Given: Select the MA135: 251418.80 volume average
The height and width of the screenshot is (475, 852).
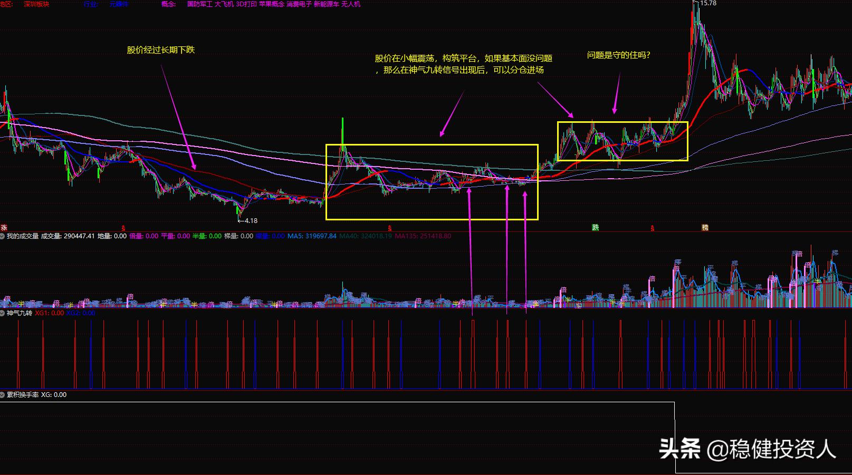Looking at the screenshot, I should pyautogui.click(x=423, y=236).
